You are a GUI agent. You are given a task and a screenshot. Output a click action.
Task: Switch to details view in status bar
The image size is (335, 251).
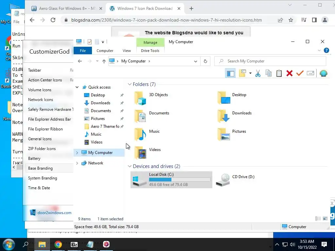(x=318, y=219)
